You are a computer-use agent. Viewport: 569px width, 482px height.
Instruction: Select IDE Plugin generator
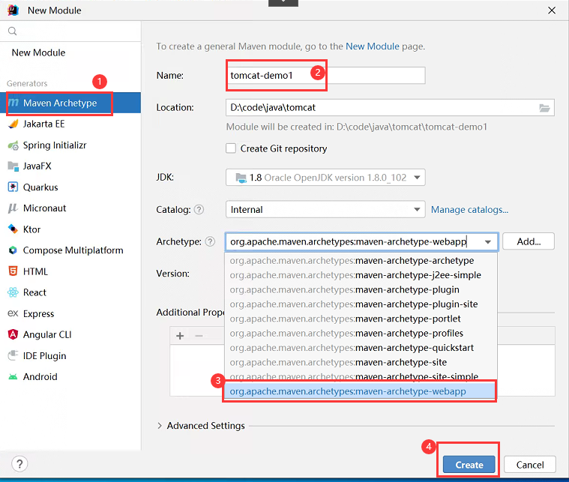[70, 356]
